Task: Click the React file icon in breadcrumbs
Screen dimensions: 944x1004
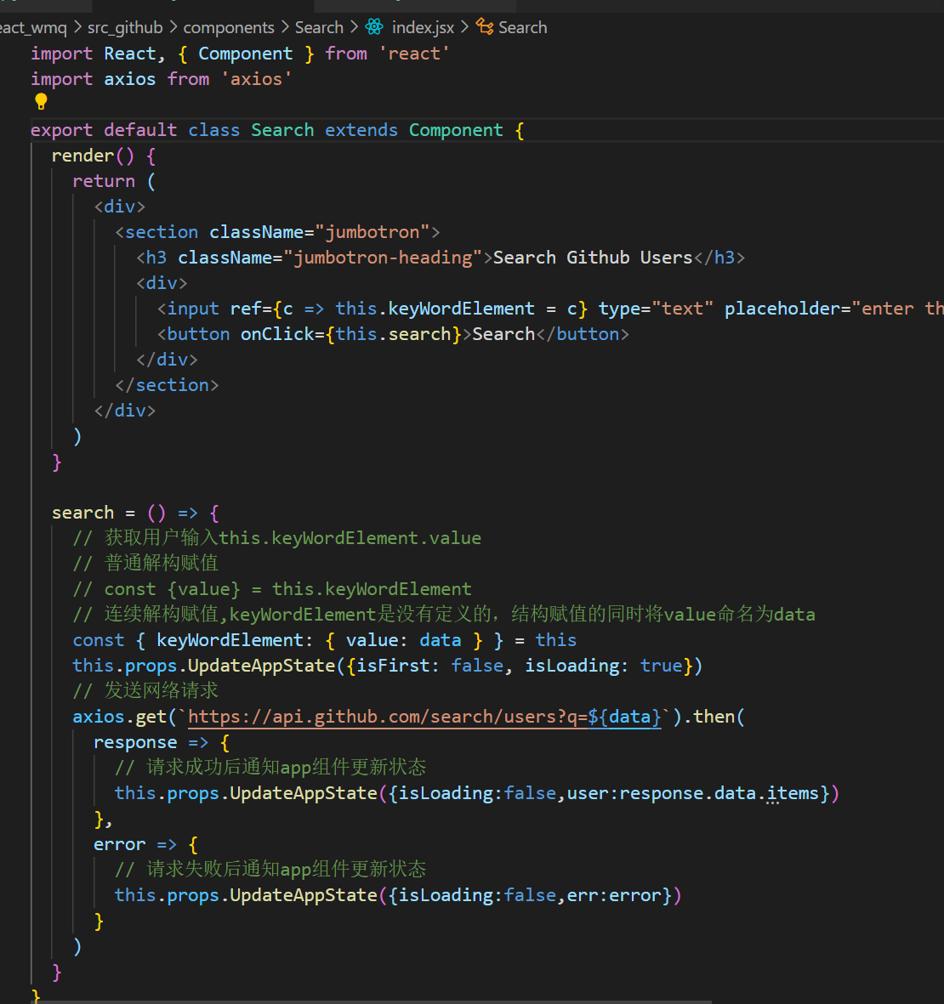Action: 374,27
